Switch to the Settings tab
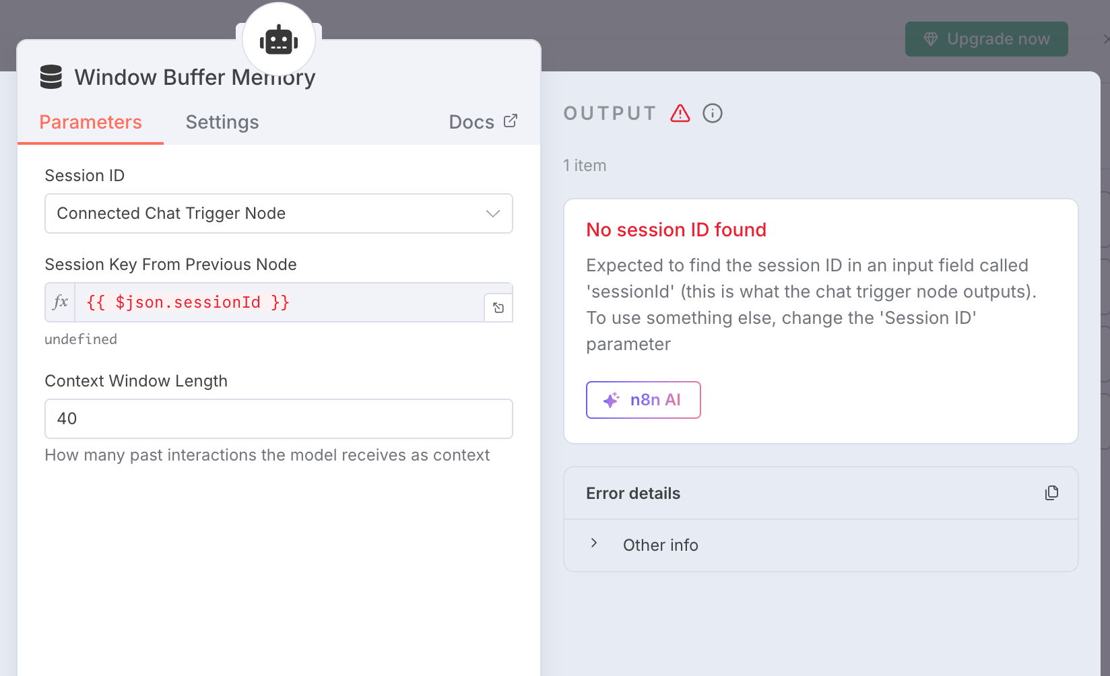The image size is (1110, 676). [x=222, y=122]
